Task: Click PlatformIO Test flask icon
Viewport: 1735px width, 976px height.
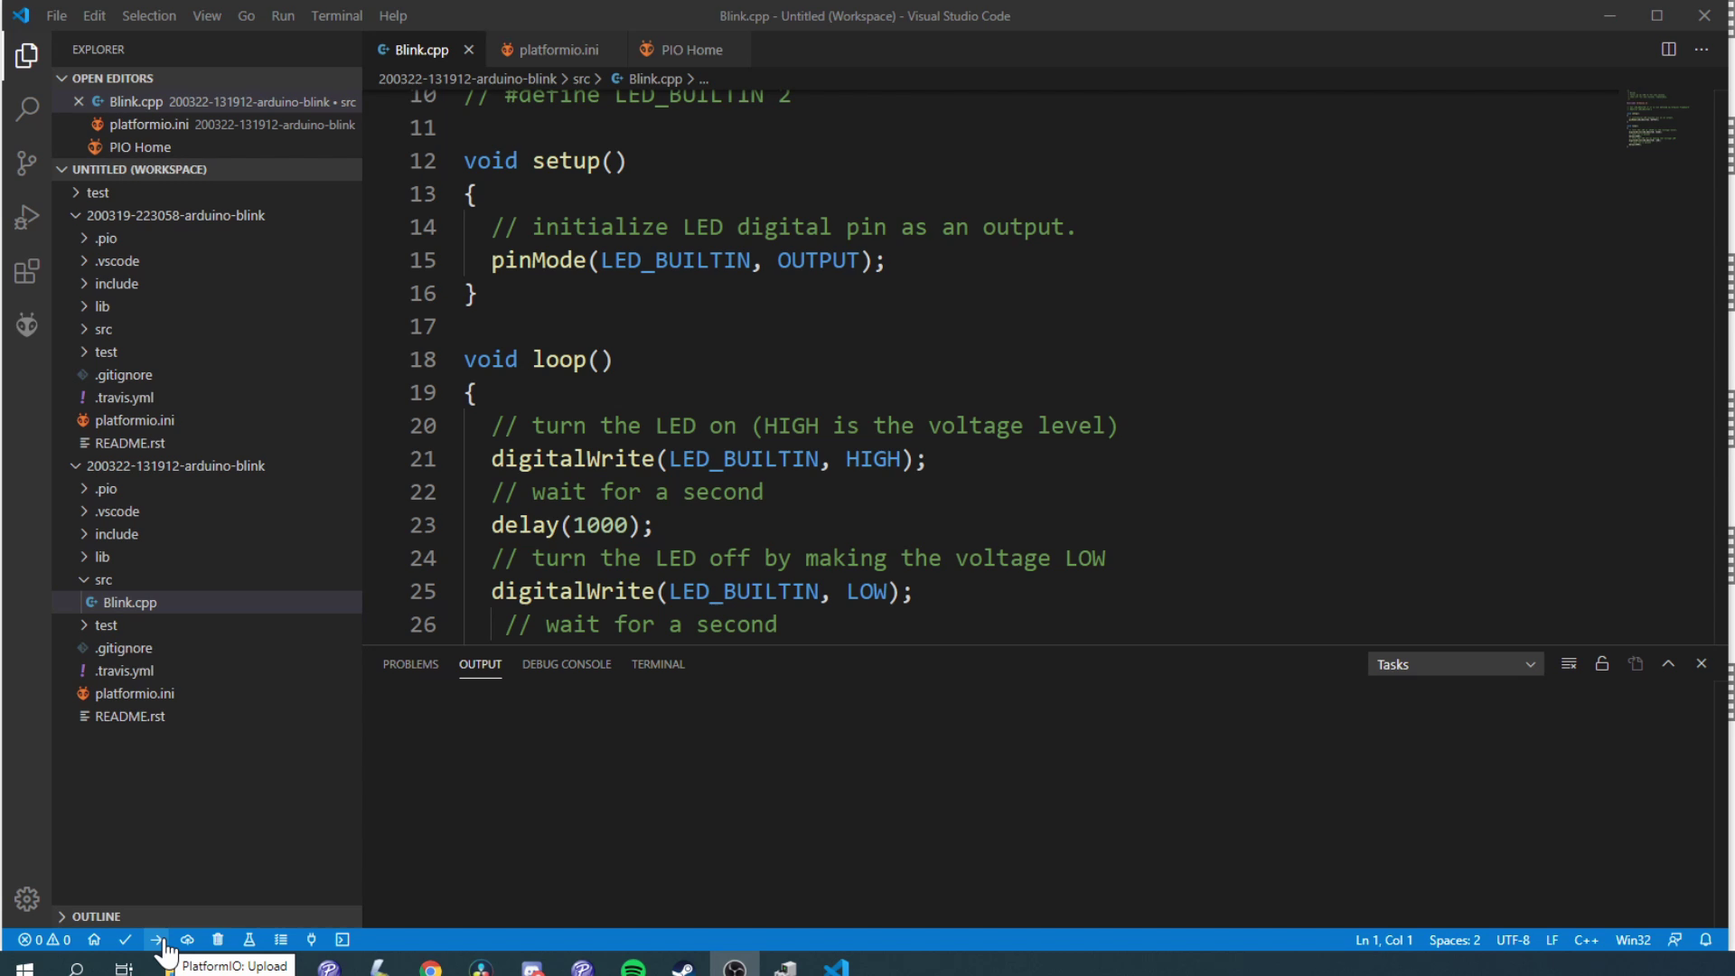Action: 249,940
